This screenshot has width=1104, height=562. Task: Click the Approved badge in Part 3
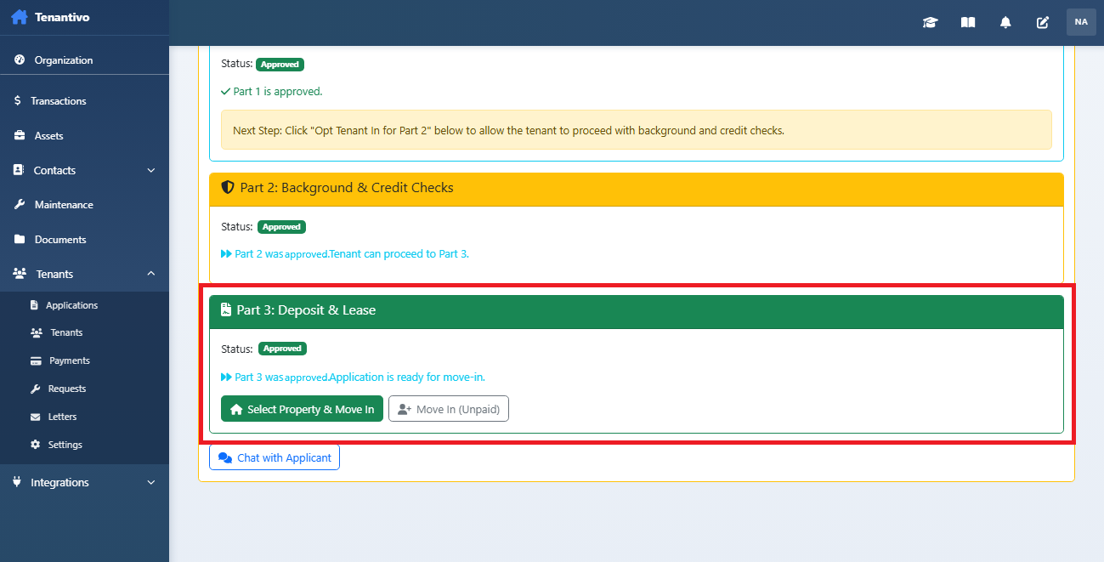coord(282,349)
